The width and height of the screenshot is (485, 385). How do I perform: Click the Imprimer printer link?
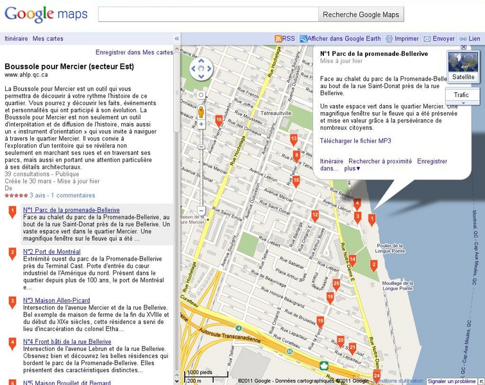[402, 38]
